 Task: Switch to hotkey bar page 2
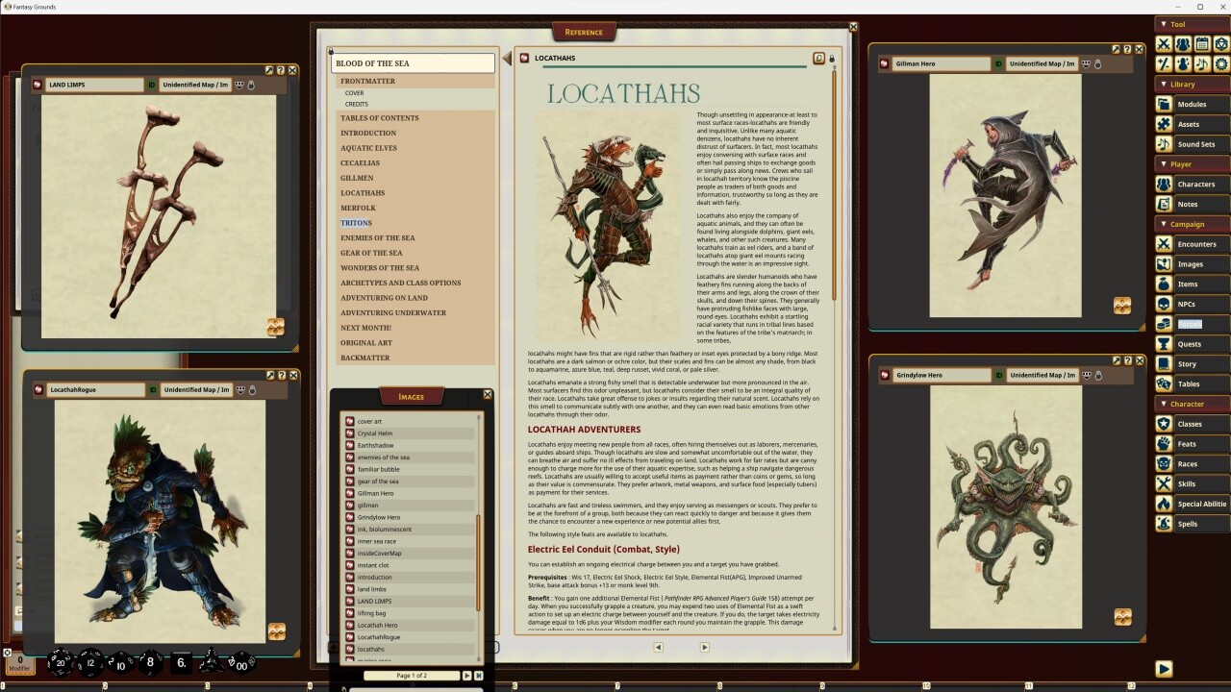pos(106,685)
